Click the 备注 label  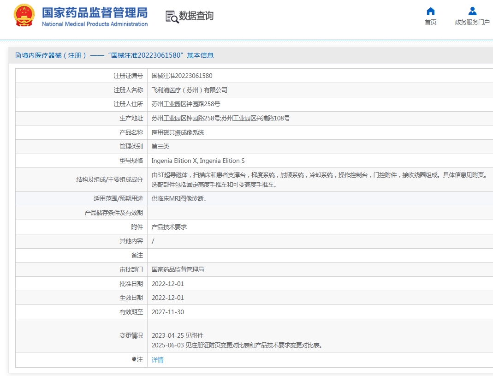pos(137,255)
